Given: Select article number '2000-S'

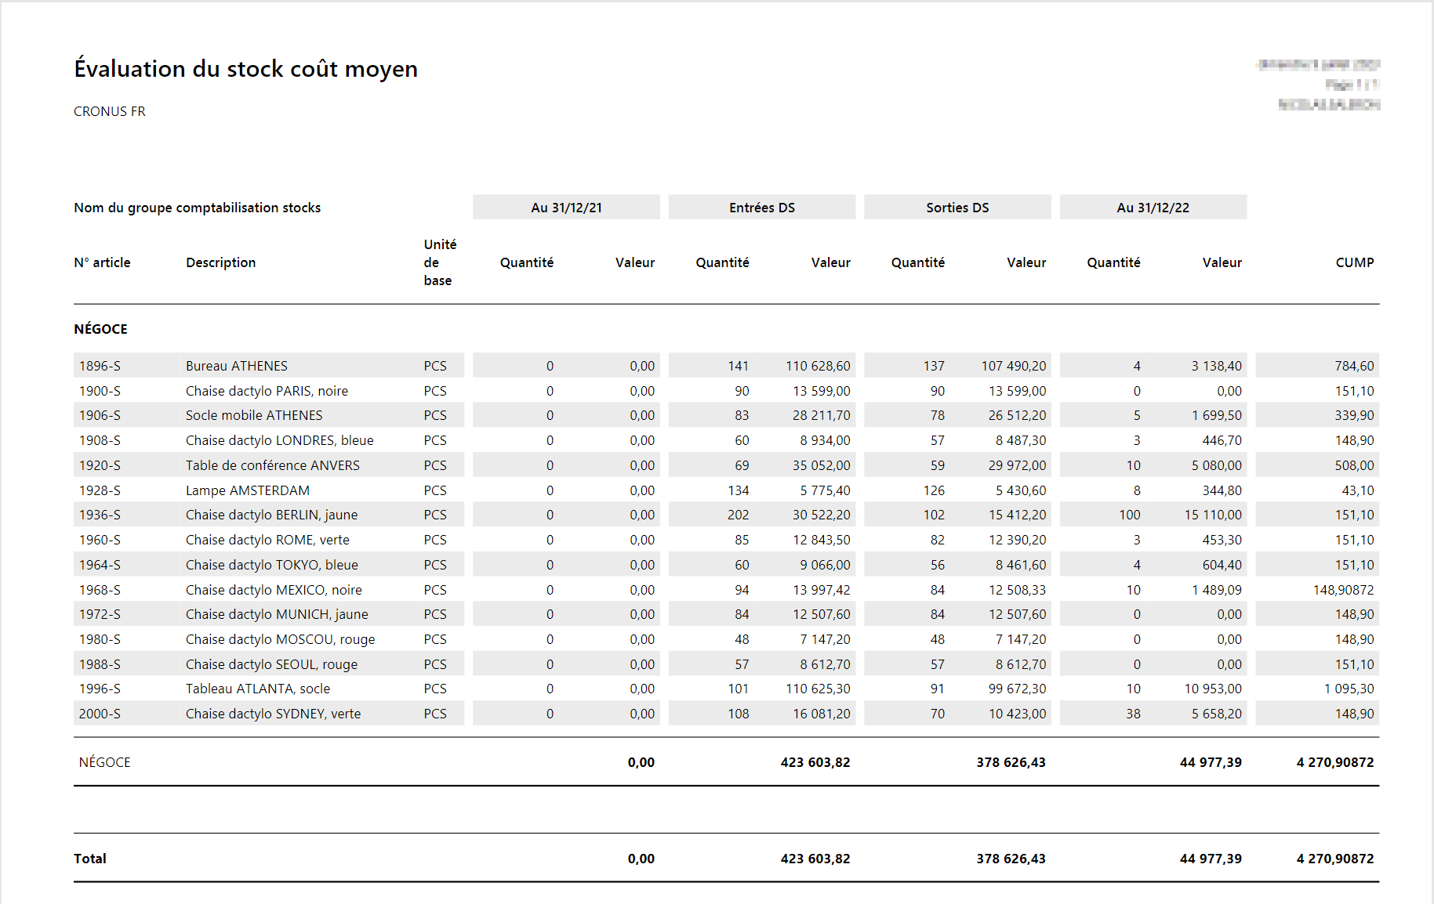Looking at the screenshot, I should (x=100, y=714).
